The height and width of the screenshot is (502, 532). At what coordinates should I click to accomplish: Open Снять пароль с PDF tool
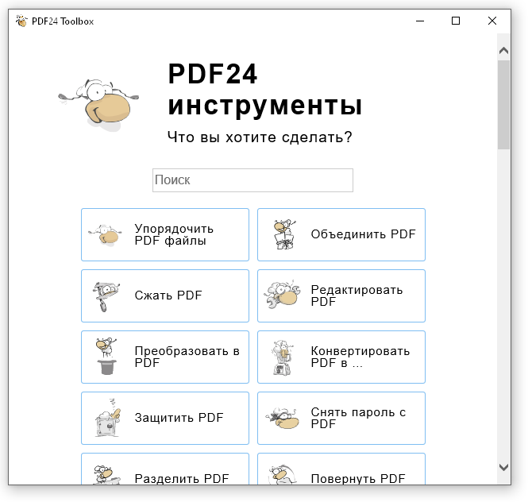coord(341,418)
